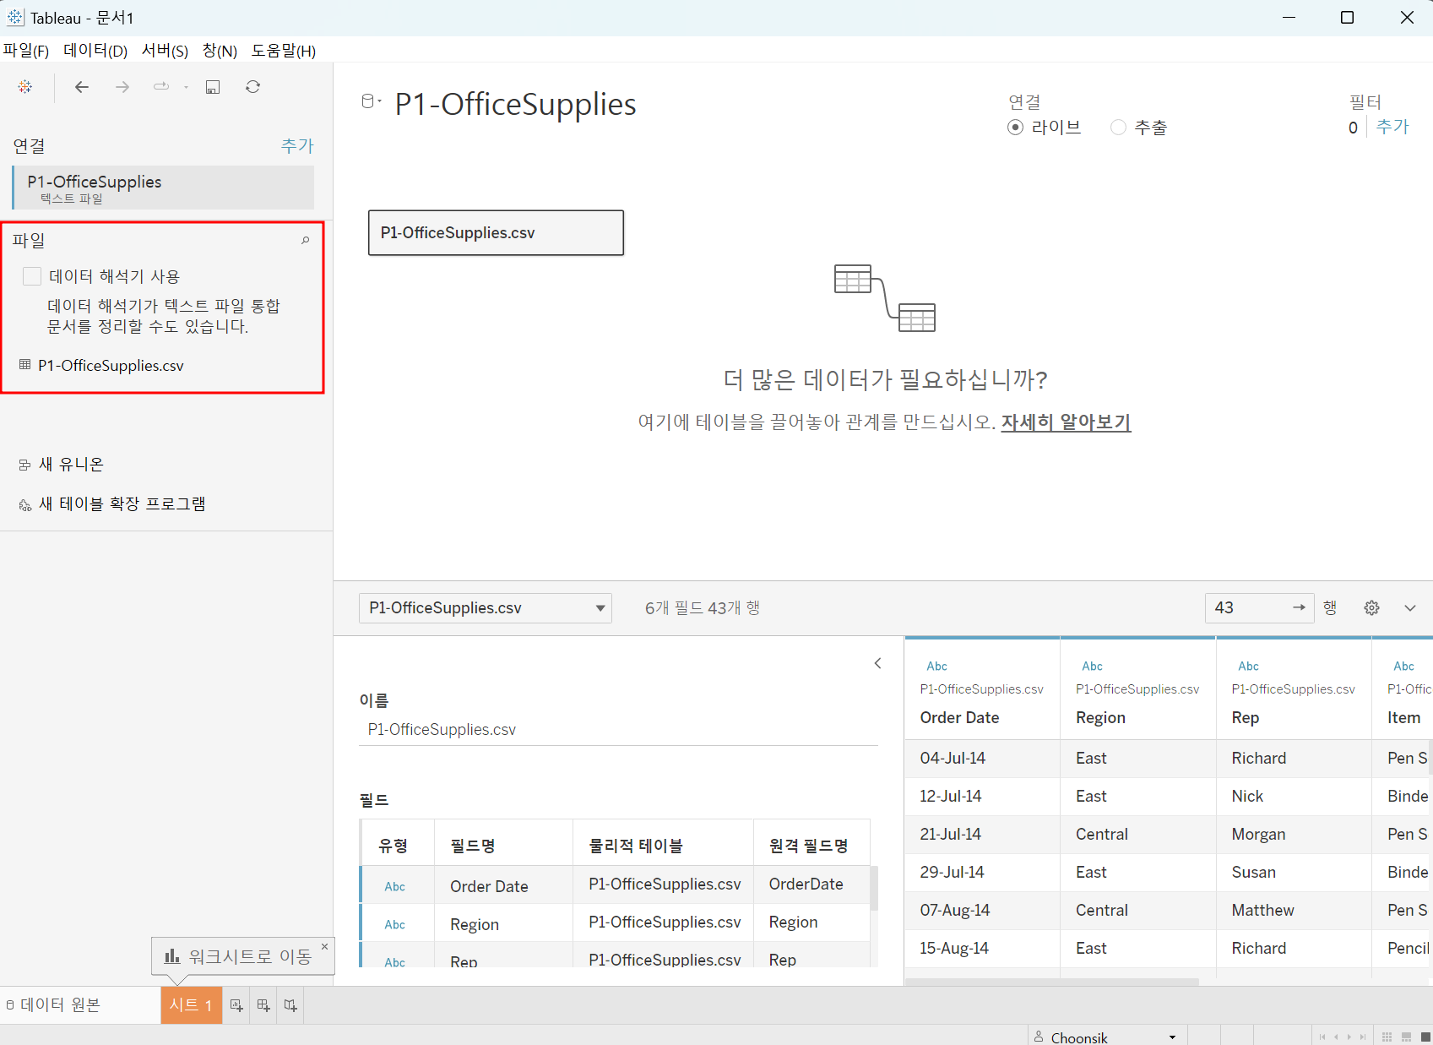
Task: Click the 새 테이블 확장 프로그램 label
Action: [x=122, y=504]
